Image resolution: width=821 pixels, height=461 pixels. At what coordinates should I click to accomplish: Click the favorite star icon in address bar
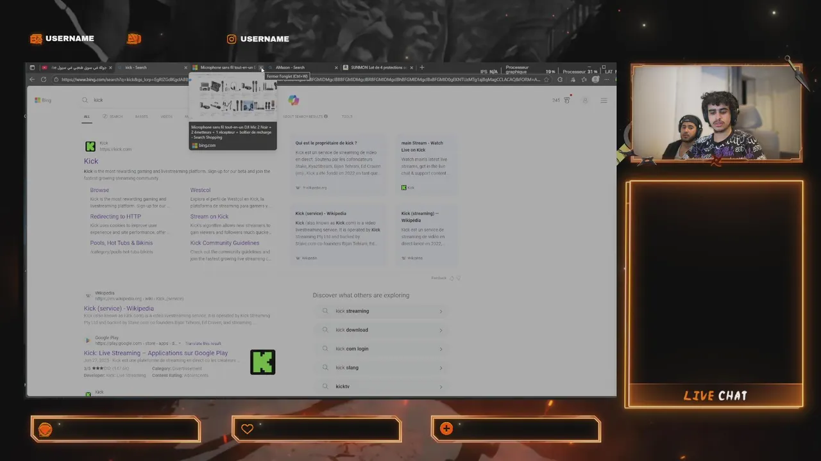(546, 79)
